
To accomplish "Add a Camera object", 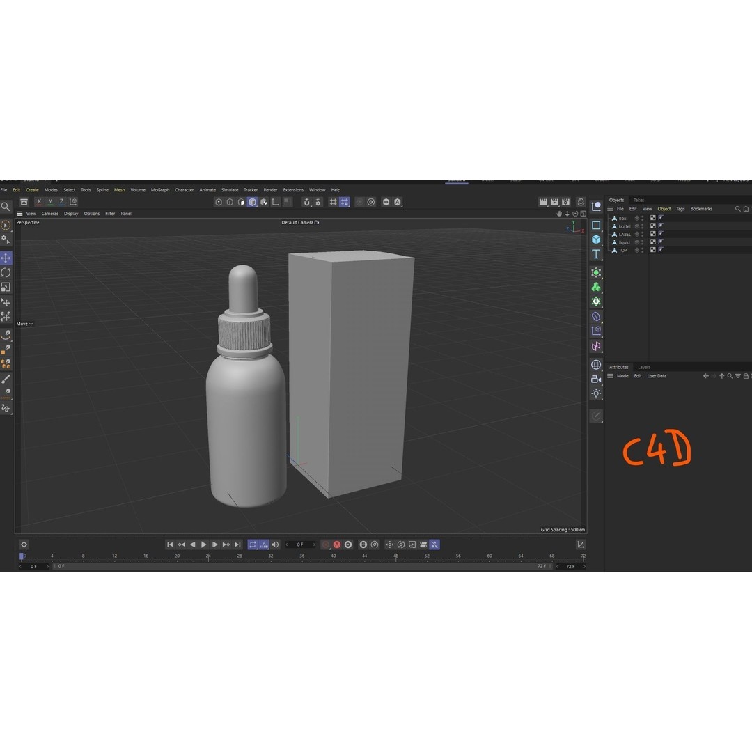I will tap(596, 379).
